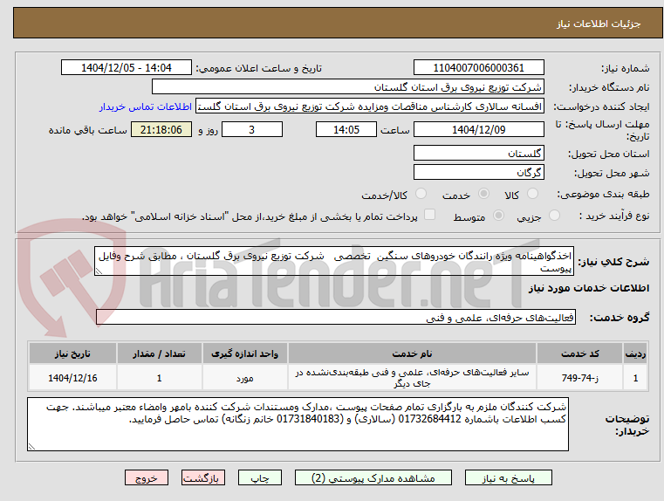Click the جزئیات اطلاعات نیاز page header

tap(599, 24)
